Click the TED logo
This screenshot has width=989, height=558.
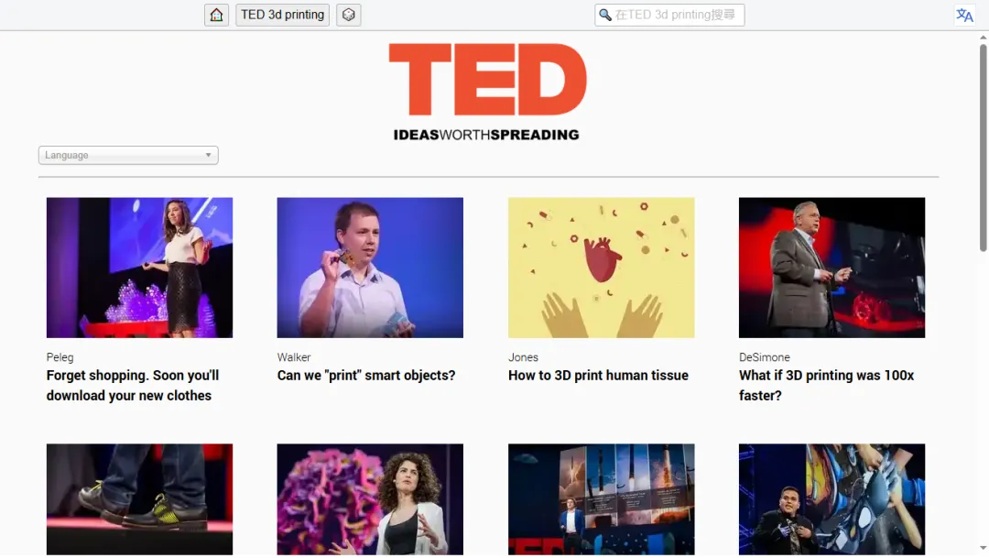coord(487,93)
